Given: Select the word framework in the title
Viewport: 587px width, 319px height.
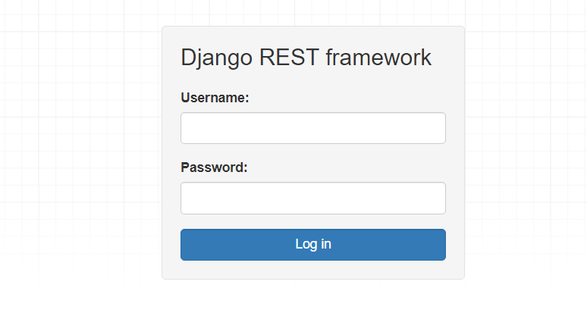Looking at the screenshot, I should [x=378, y=58].
